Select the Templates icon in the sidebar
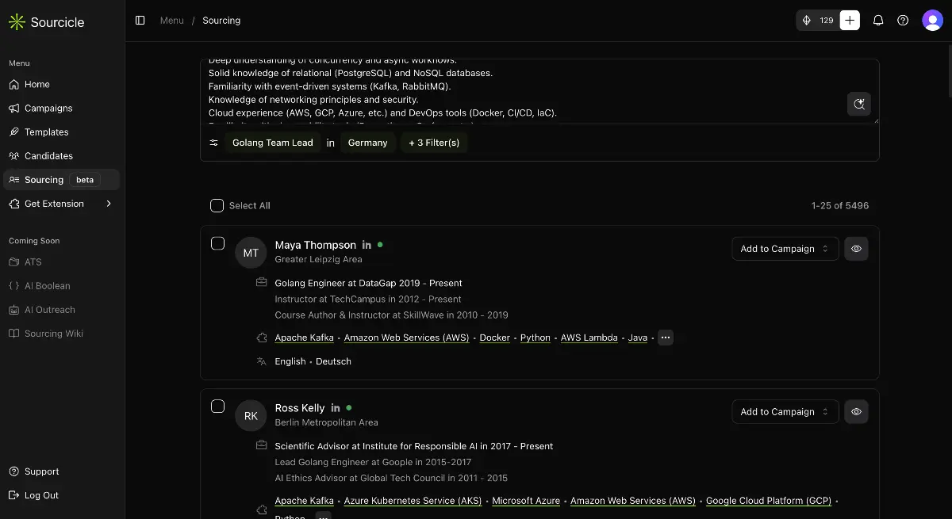Screen dimensions: 952x519 pos(14,132)
